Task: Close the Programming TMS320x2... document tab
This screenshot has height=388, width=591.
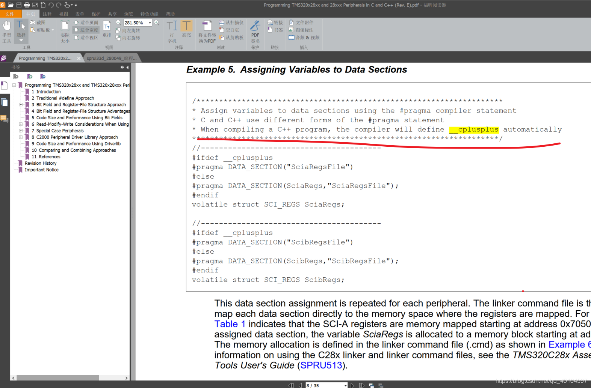Action: [x=79, y=58]
